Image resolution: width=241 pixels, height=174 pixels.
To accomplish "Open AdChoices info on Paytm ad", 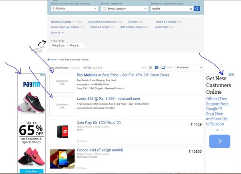I will point(42,75).
